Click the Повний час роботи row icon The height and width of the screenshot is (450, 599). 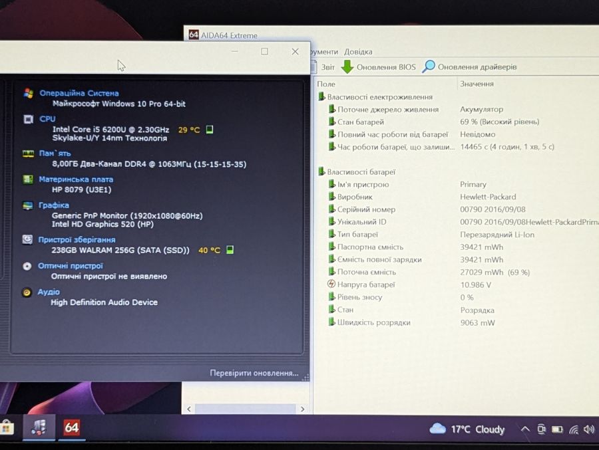[332, 134]
